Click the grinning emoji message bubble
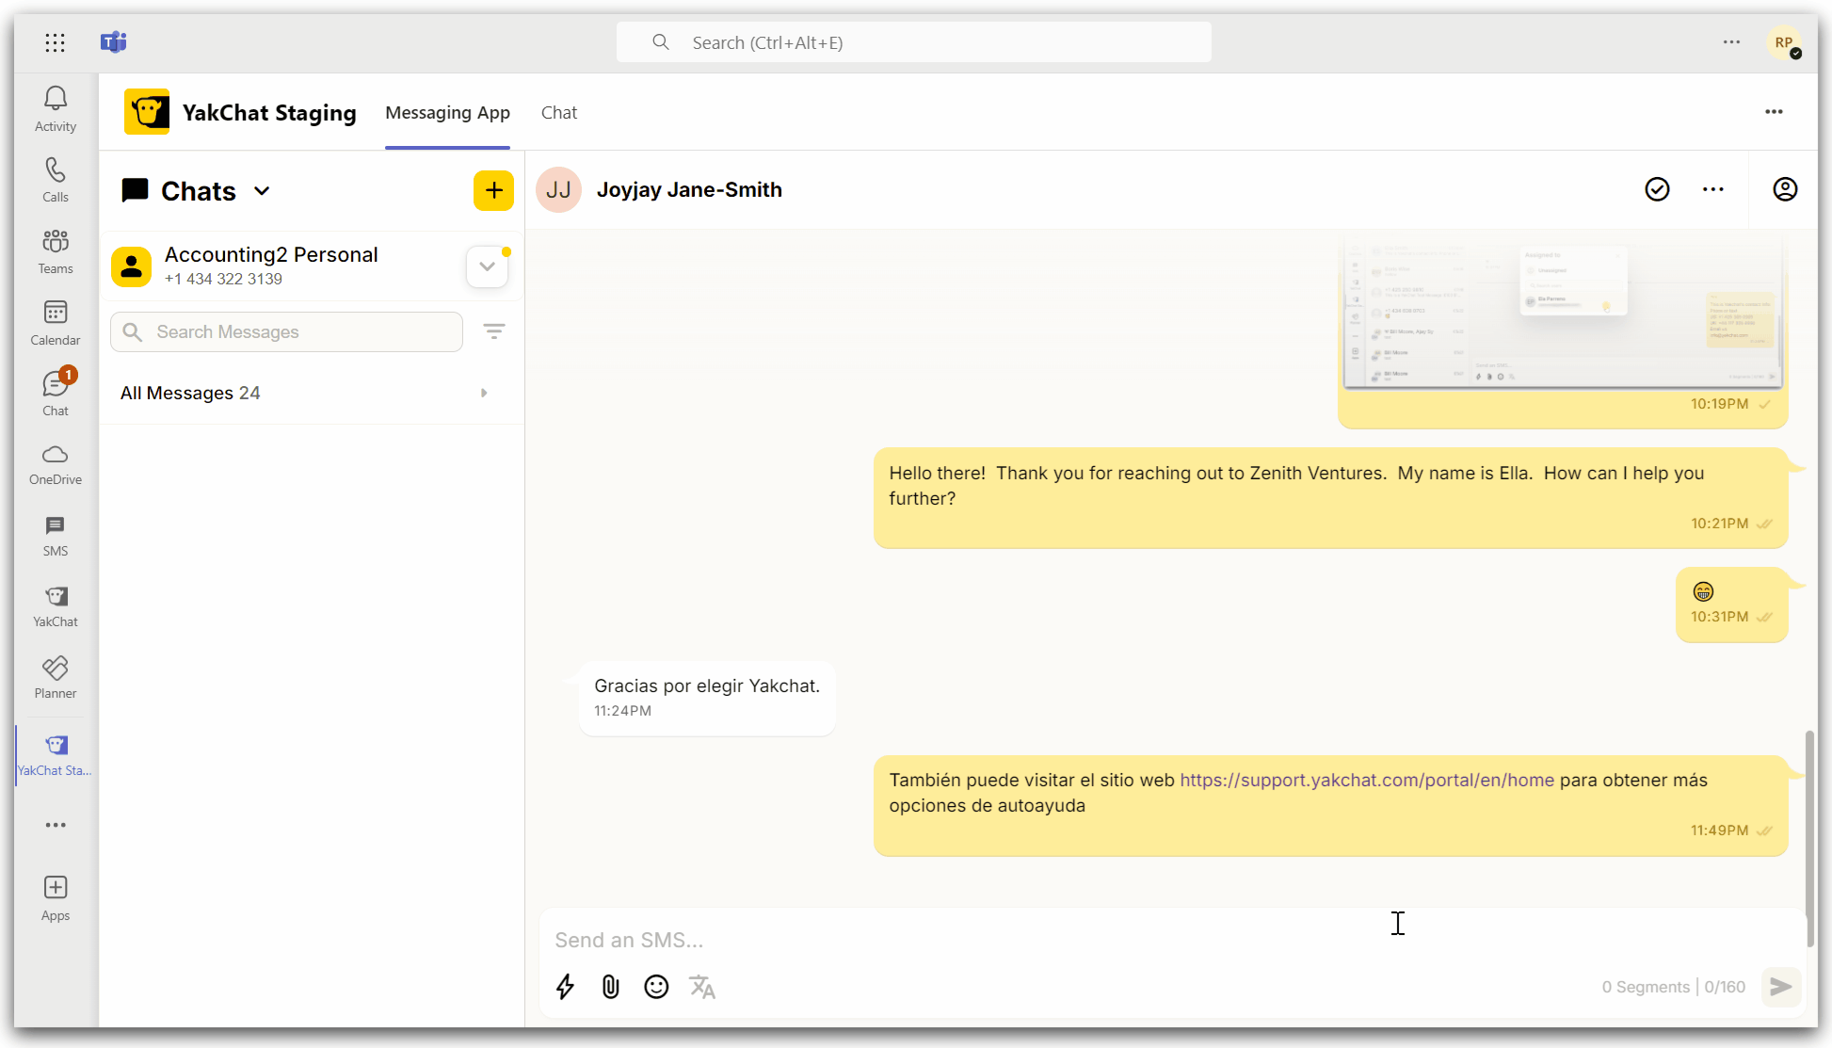 [x=1731, y=605]
